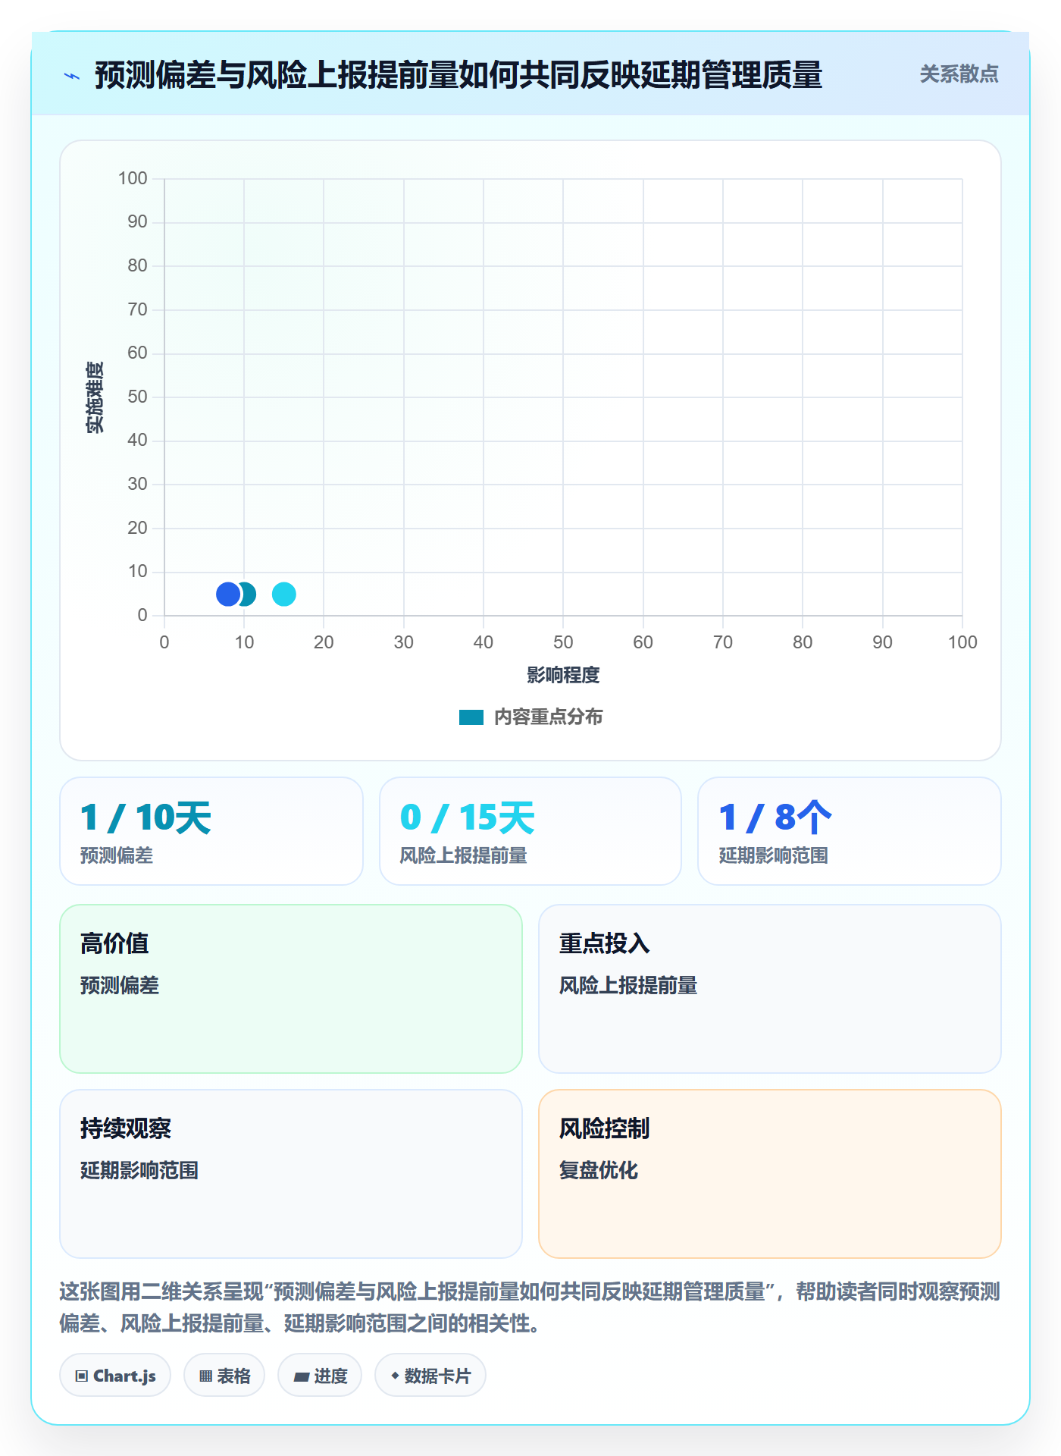Click the "1 / 8个" stat value
This screenshot has height=1456, width=1061.
[x=775, y=818]
